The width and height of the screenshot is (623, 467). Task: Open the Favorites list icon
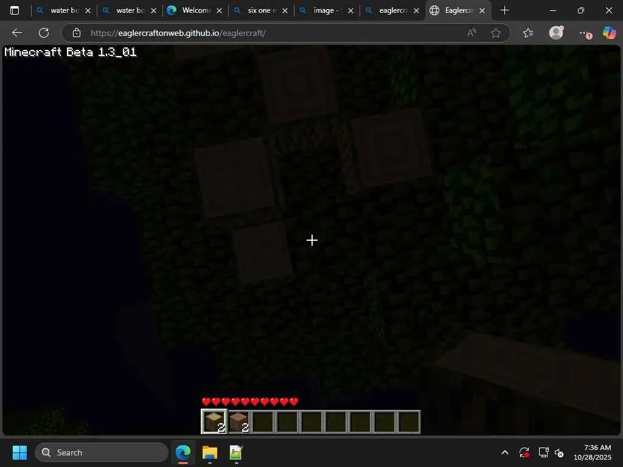(x=528, y=33)
